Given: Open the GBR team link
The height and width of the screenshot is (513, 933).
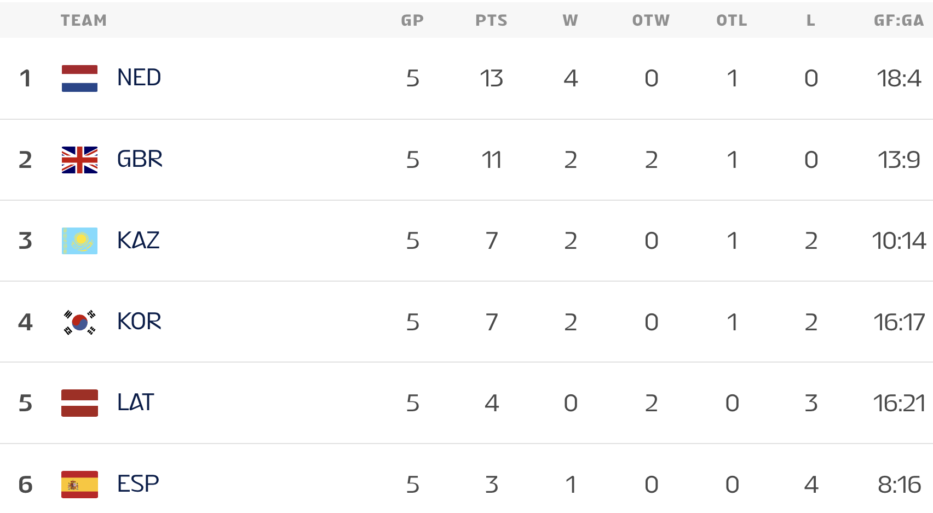Looking at the screenshot, I should coord(140,160).
